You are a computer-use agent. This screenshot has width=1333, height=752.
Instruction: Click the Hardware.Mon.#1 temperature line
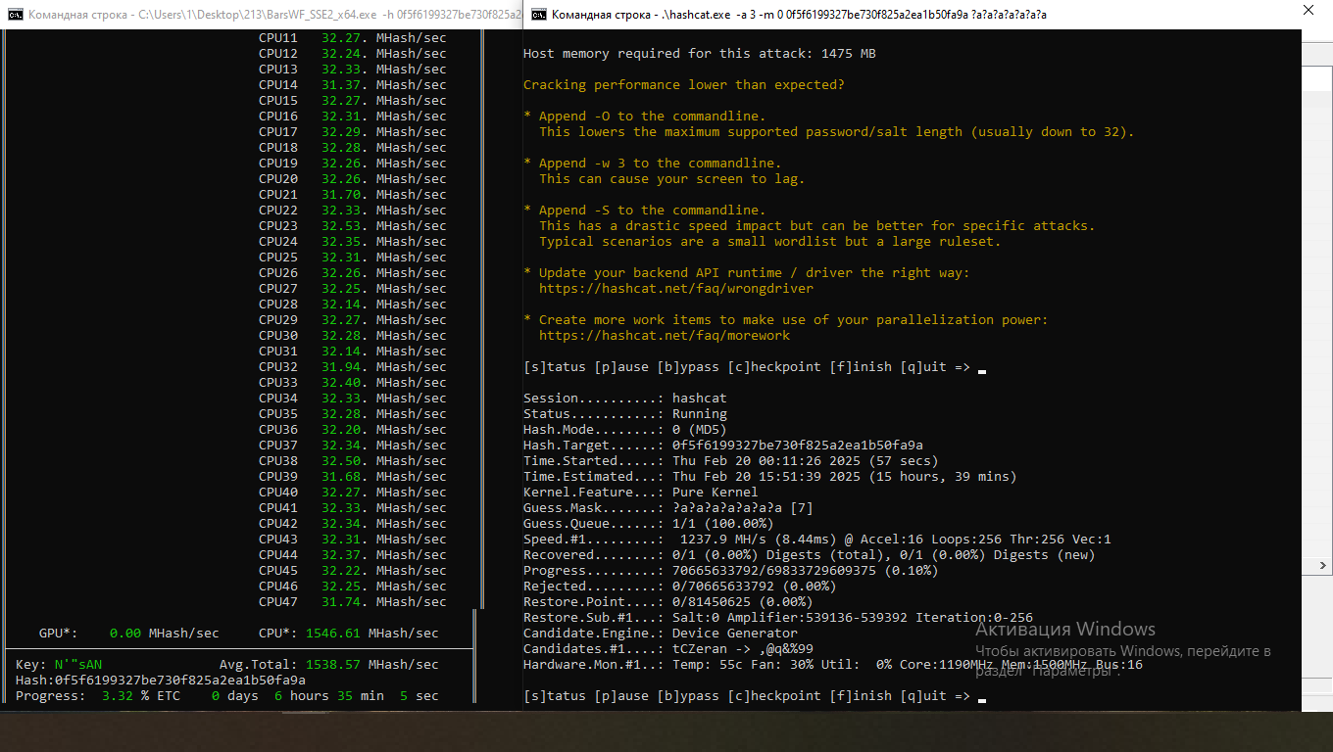(833, 665)
